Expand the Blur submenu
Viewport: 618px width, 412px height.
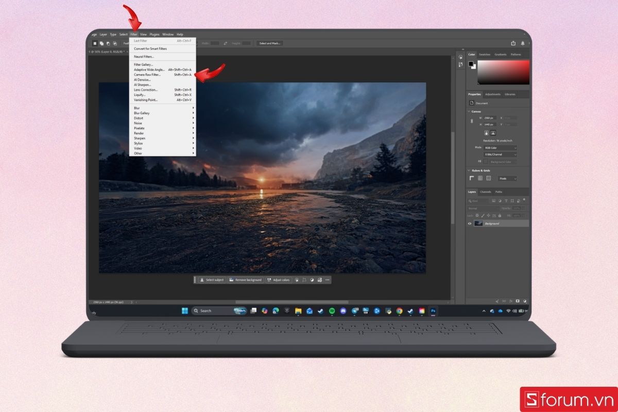163,108
